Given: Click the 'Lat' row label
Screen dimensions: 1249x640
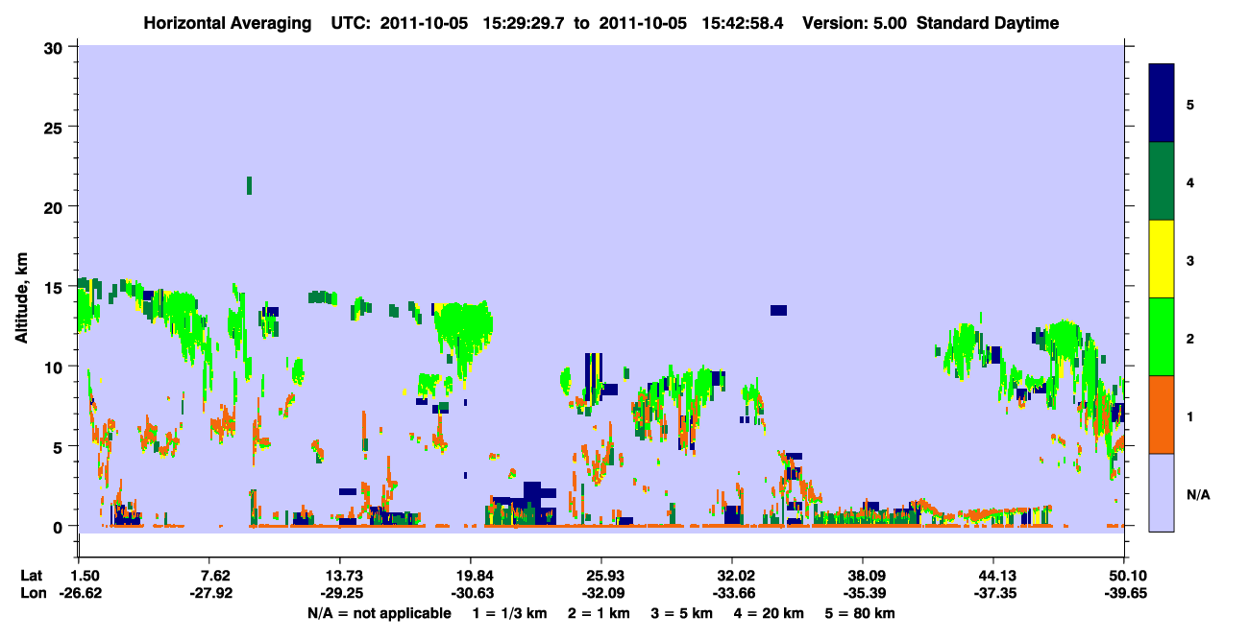Looking at the screenshot, I should (x=32, y=576).
